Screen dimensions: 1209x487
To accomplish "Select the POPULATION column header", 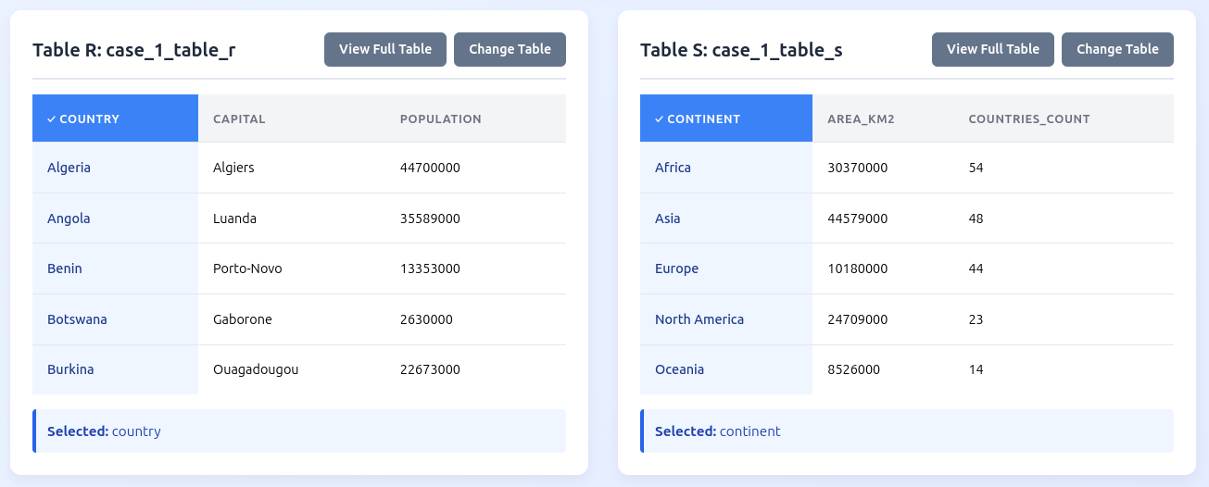I will point(440,119).
